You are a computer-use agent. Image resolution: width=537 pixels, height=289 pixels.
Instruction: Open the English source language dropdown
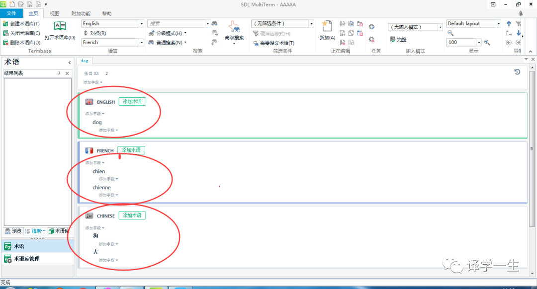(141, 24)
